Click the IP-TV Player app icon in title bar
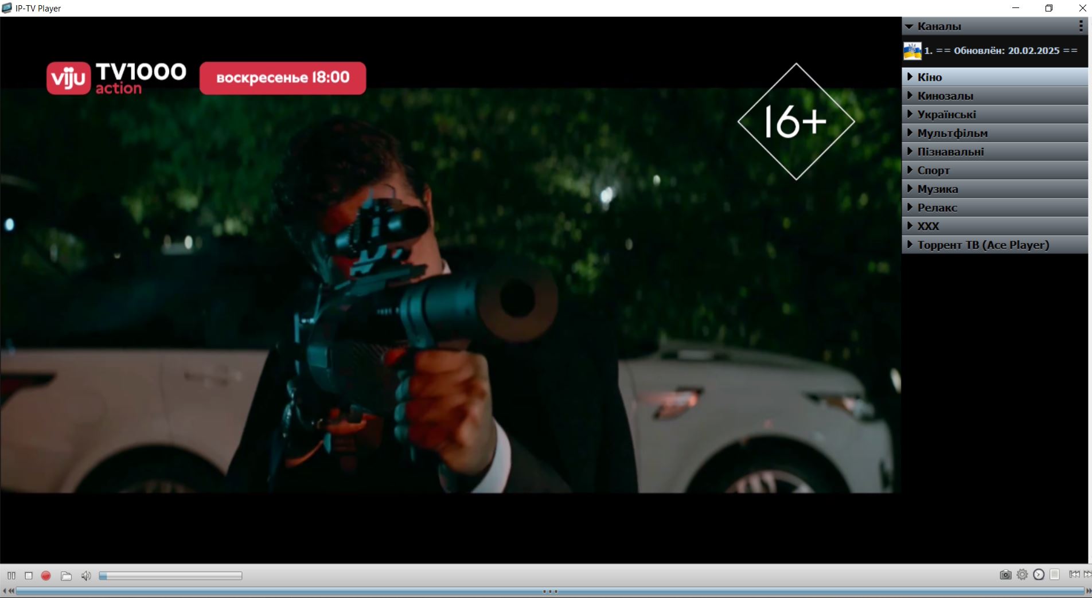This screenshot has height=598, width=1092. pos(7,8)
